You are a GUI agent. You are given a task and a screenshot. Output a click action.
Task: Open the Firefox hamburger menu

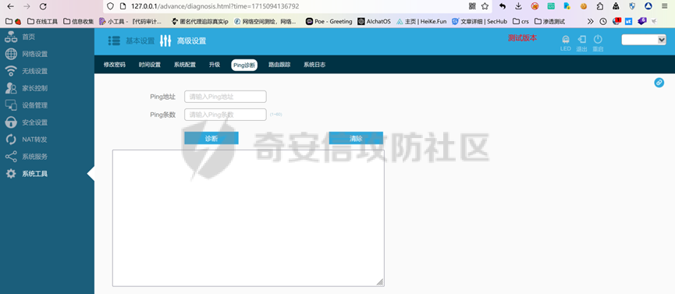point(664,6)
